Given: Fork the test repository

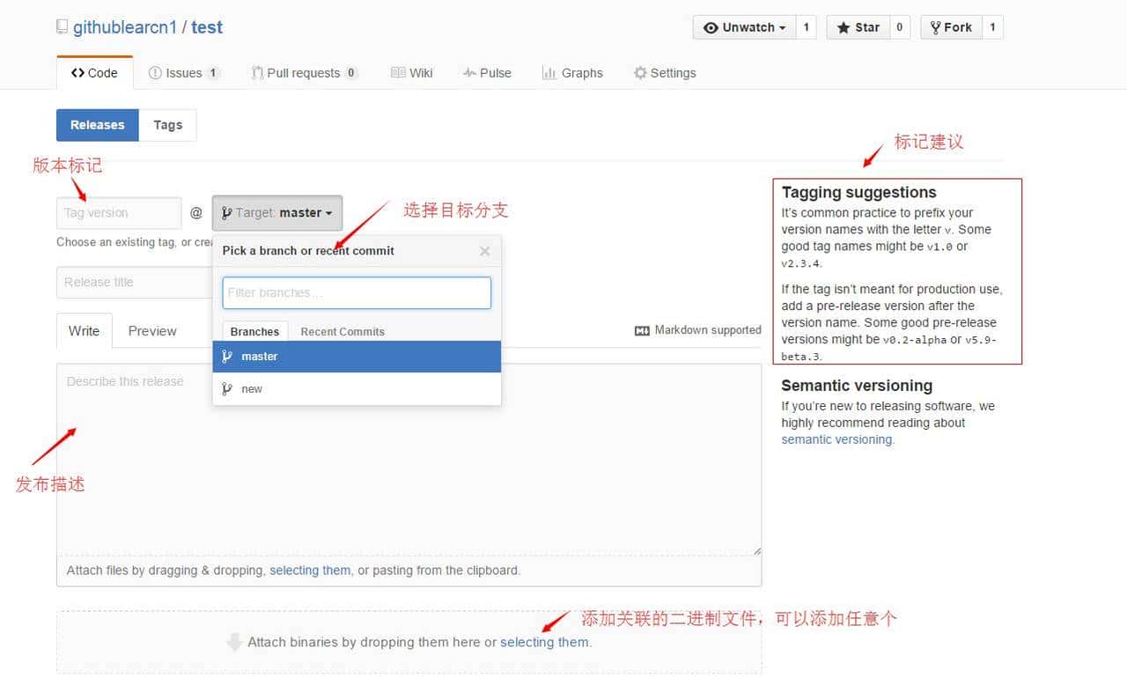Looking at the screenshot, I should point(951,27).
